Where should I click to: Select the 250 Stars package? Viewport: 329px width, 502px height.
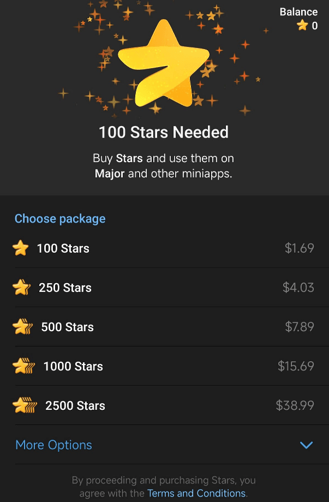(165, 288)
